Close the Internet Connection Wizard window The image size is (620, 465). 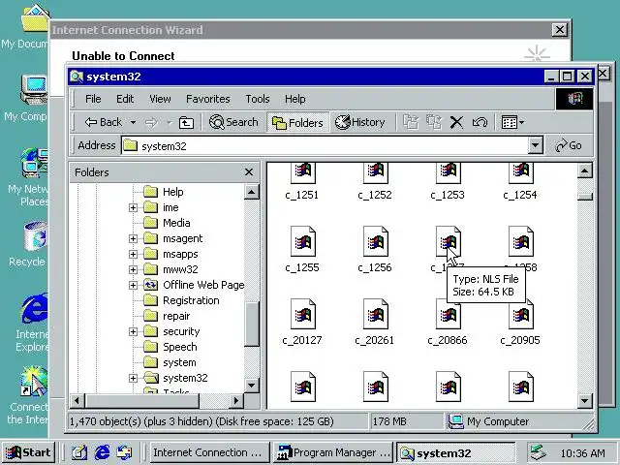(560, 30)
